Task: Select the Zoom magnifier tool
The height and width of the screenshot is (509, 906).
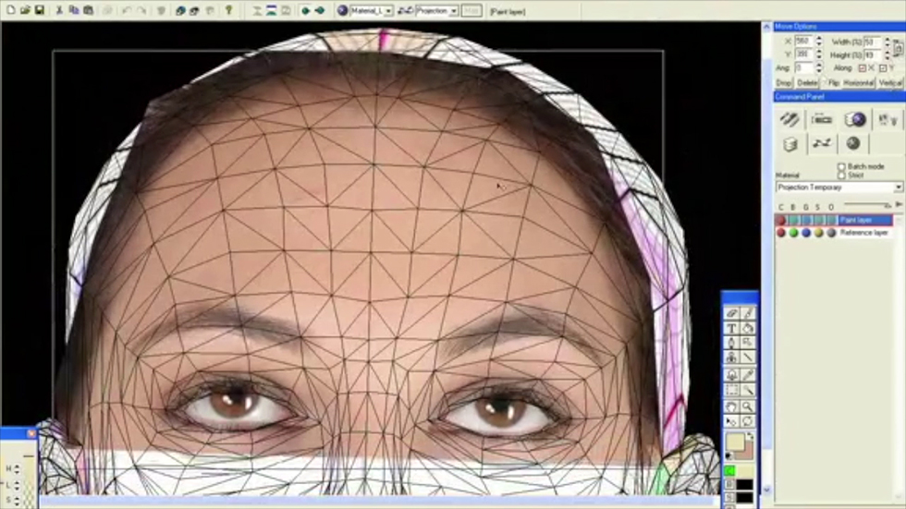Action: click(x=748, y=406)
